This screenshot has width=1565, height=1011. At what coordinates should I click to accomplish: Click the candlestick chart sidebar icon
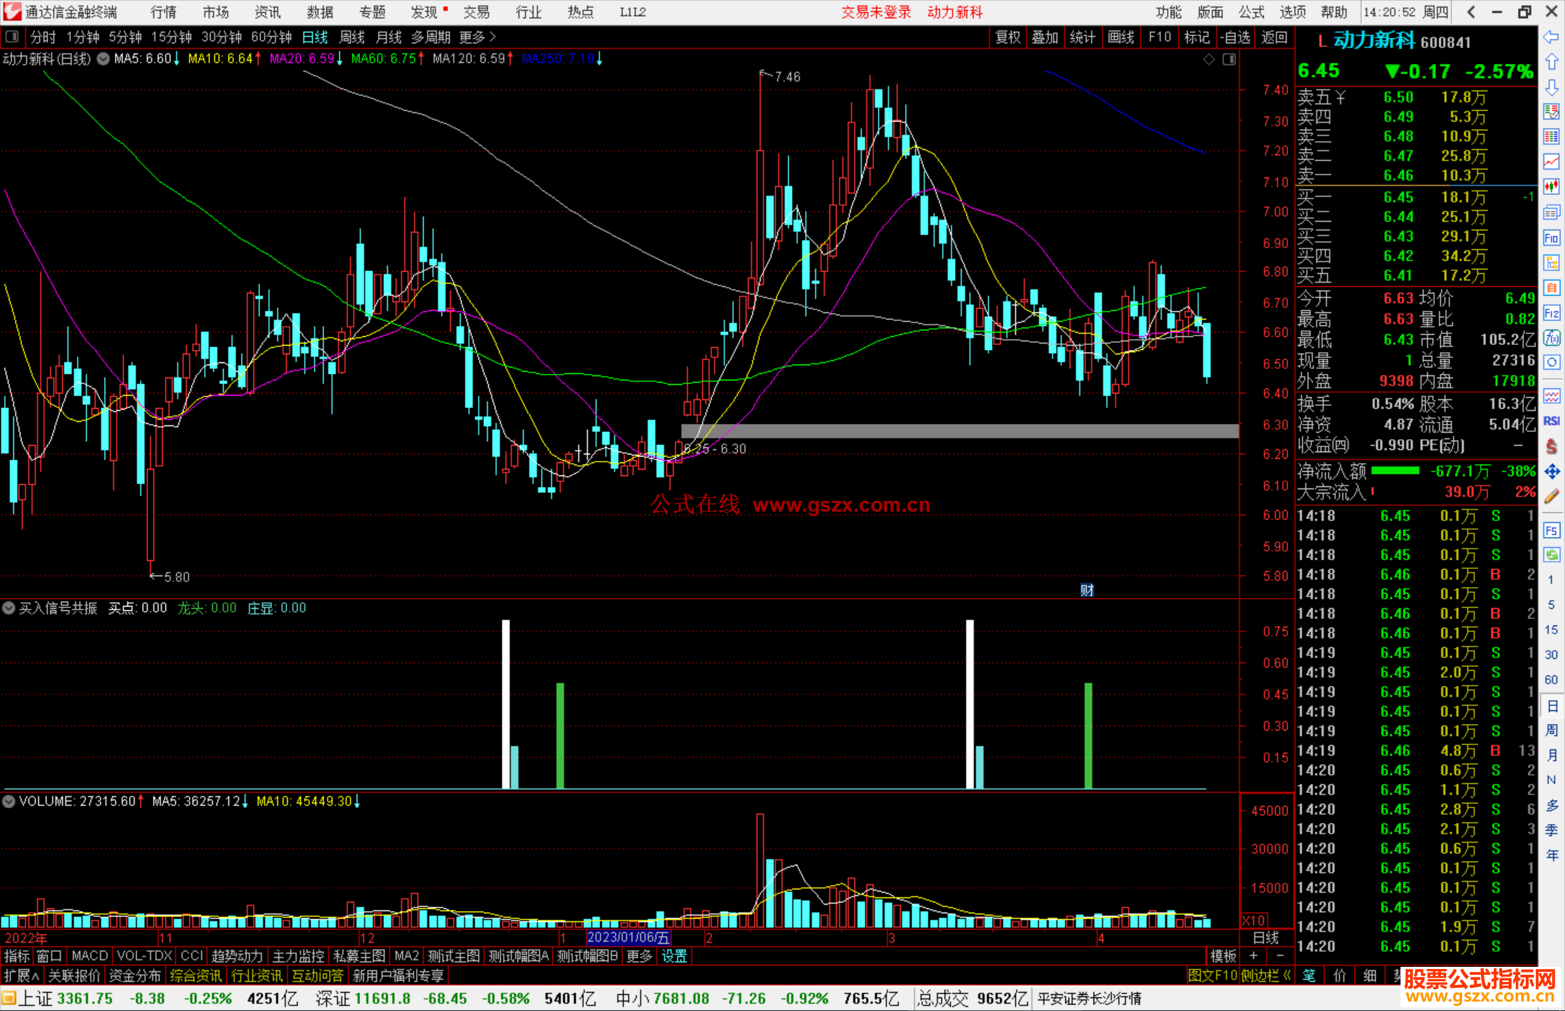(1551, 186)
